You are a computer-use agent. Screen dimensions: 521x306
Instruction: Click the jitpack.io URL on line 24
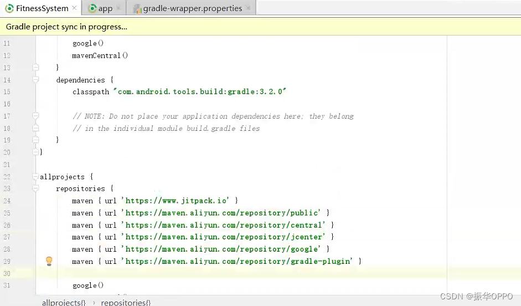(x=175, y=201)
